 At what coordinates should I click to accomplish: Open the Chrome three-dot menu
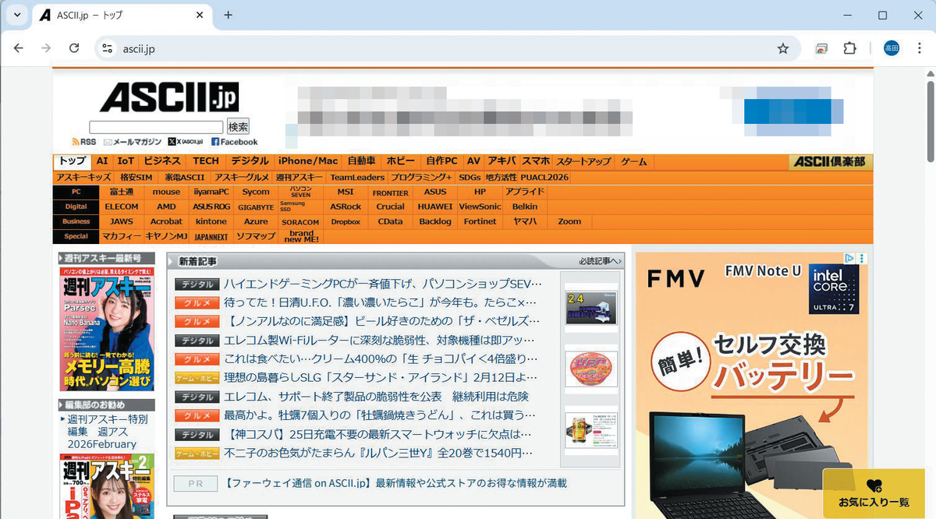(x=920, y=48)
